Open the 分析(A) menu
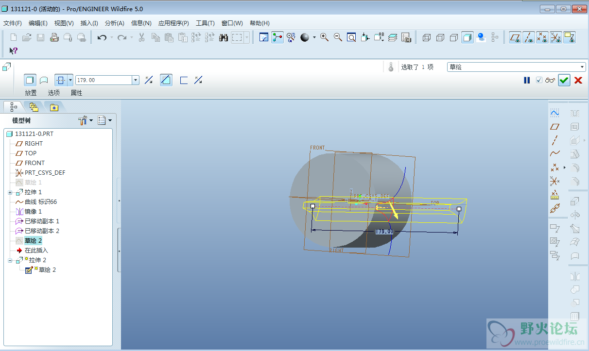 (x=115, y=23)
